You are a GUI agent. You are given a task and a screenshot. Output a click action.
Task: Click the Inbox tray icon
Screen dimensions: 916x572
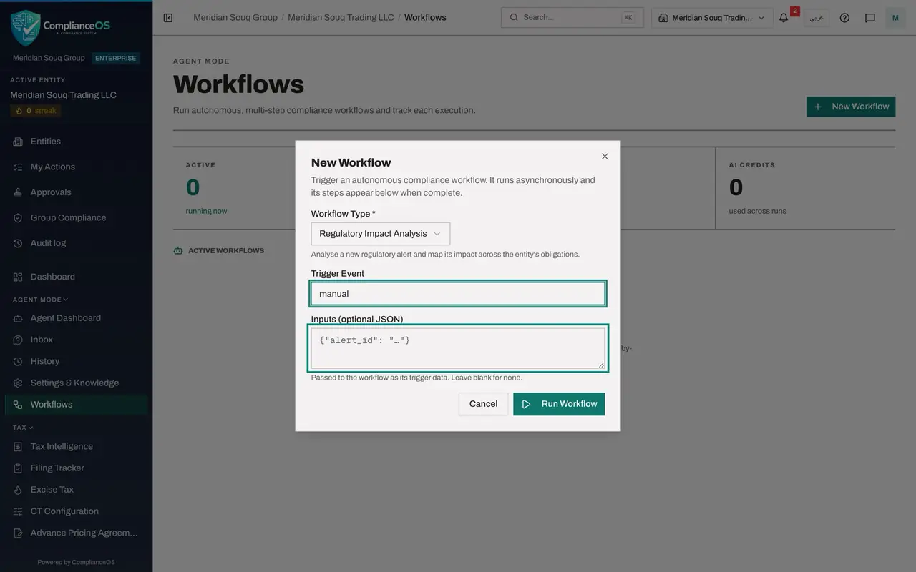tap(18, 340)
